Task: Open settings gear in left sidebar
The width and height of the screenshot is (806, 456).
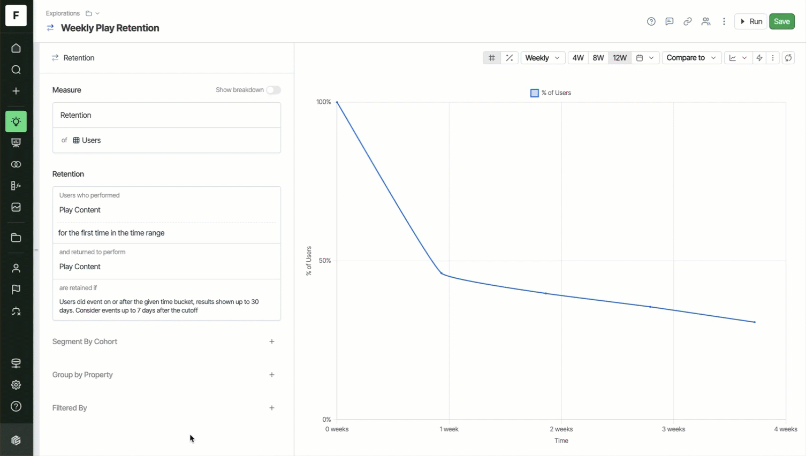Action: (x=16, y=385)
